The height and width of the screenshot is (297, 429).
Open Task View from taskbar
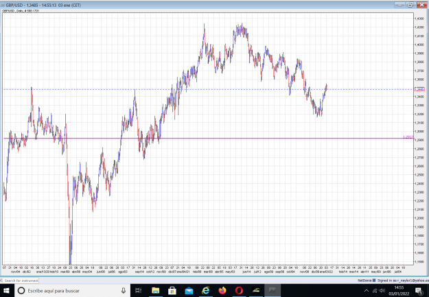[139, 290]
